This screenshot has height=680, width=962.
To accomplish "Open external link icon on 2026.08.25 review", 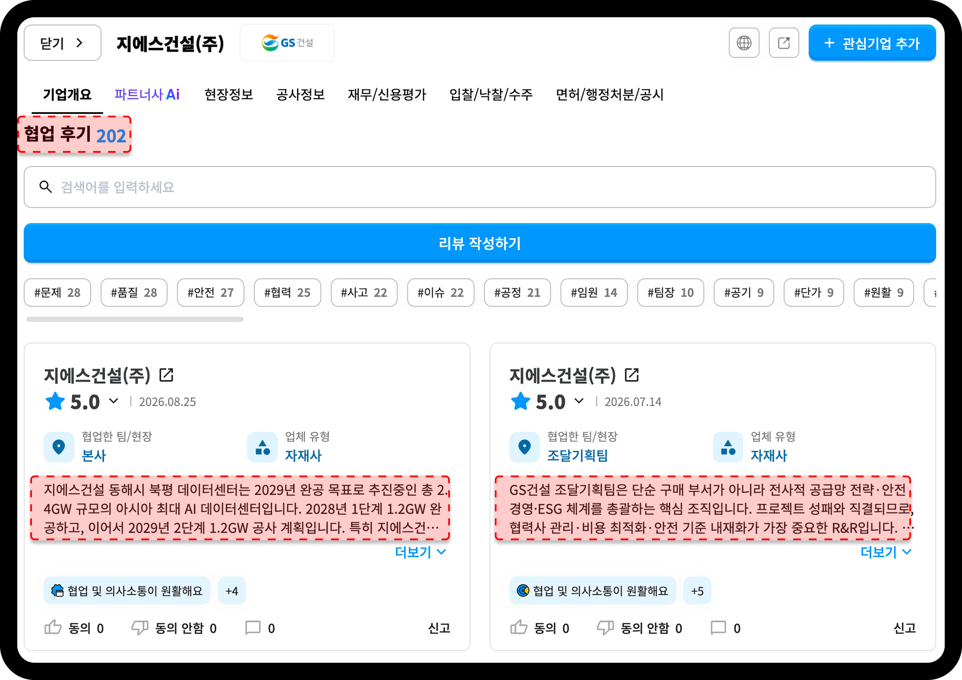I will (166, 375).
